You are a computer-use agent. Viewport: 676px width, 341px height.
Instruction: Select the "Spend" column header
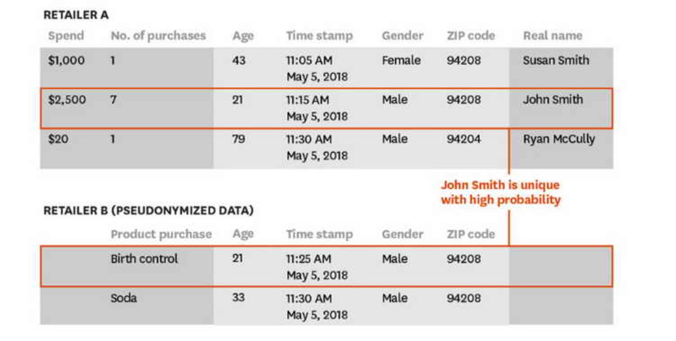point(66,36)
